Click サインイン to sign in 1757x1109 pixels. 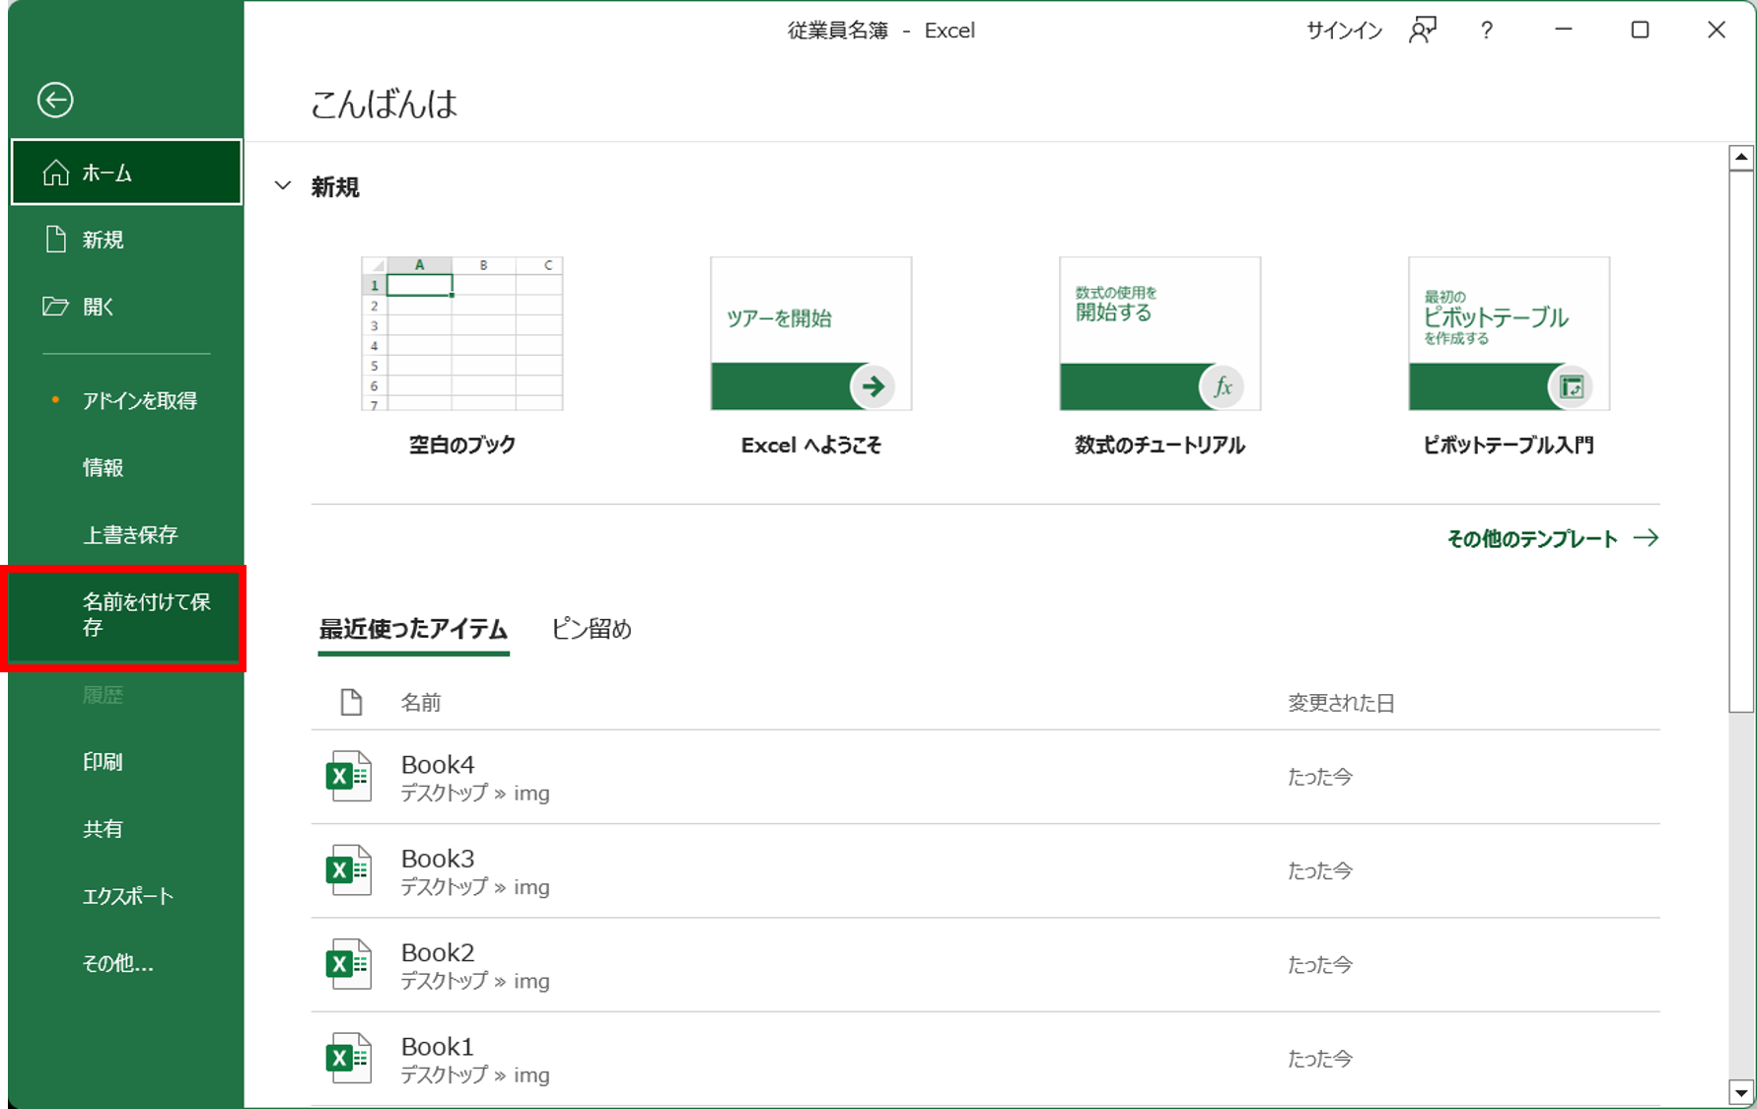coord(1344,31)
